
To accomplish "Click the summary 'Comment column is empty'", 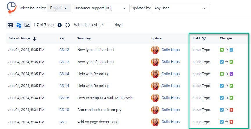I will coord(99,110).
